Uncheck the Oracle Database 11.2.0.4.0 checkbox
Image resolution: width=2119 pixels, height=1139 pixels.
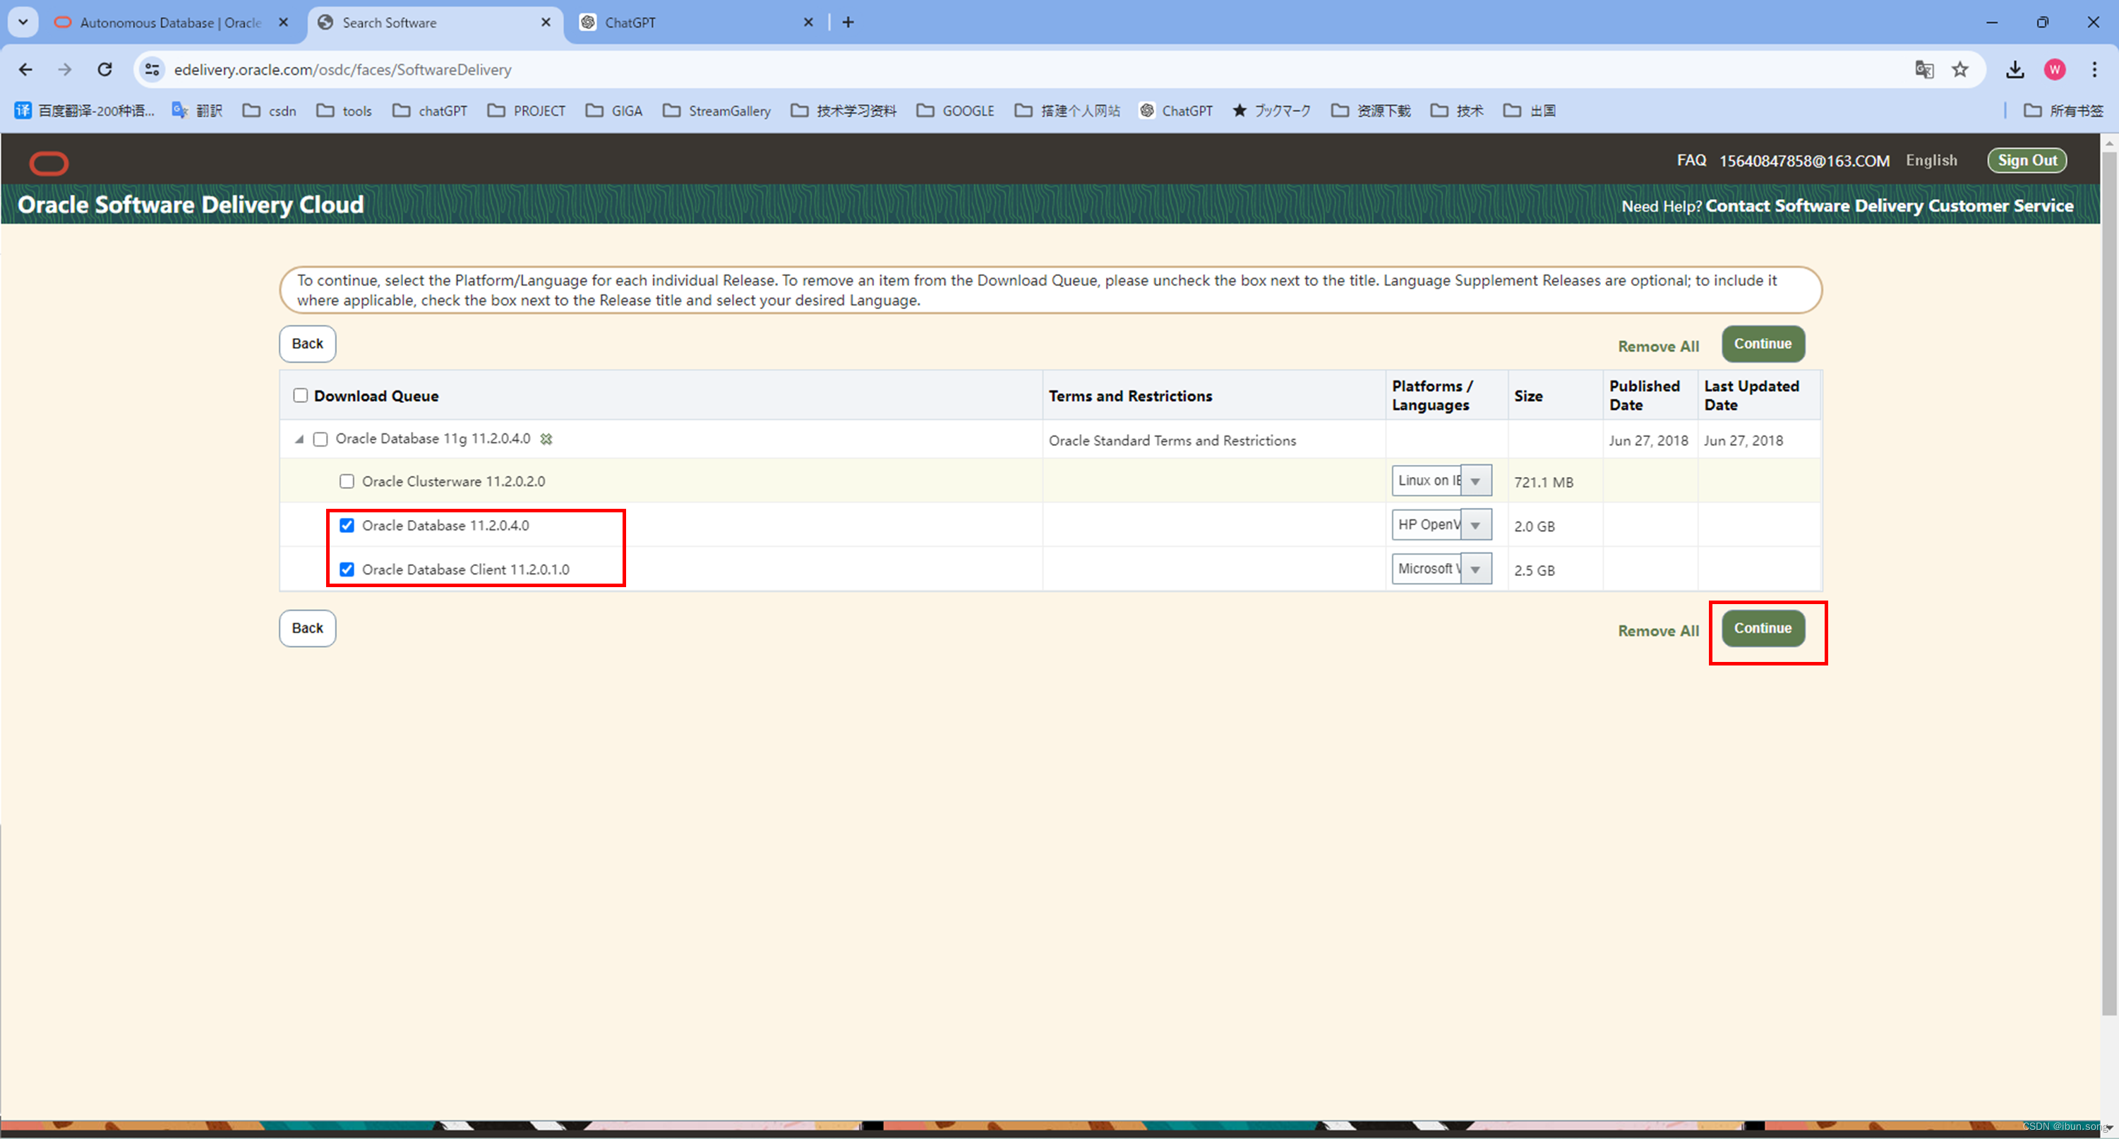pyautogui.click(x=347, y=526)
